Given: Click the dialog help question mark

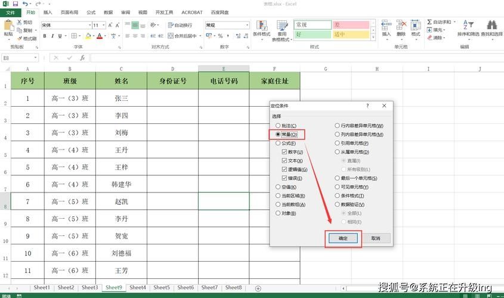Looking at the screenshot, I should [367, 105].
